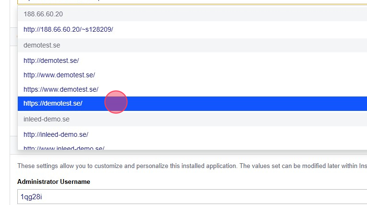Select the first URL under demotest.se

(x=51, y=60)
